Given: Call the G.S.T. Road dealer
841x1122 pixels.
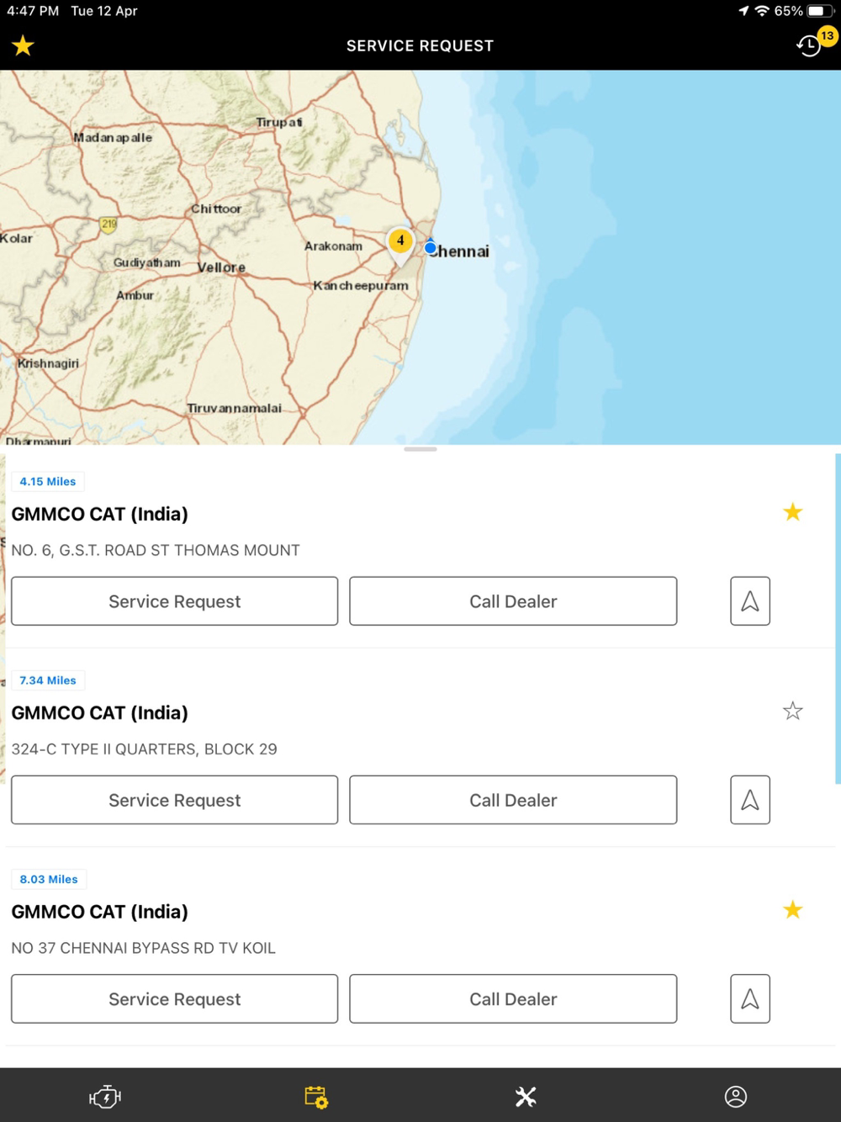Looking at the screenshot, I should (513, 601).
